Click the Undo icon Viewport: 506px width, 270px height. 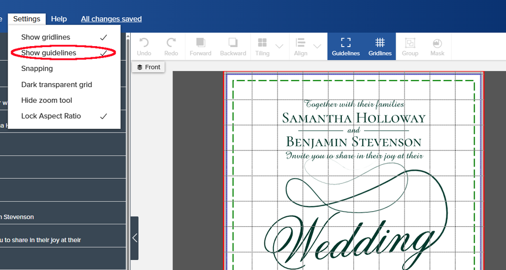[x=144, y=43]
